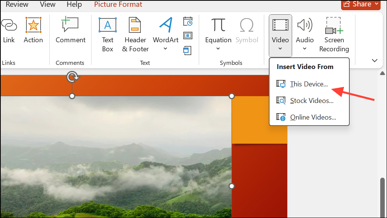Click the Date and Time icon
Screen dimensions: 387x218
coord(187,21)
